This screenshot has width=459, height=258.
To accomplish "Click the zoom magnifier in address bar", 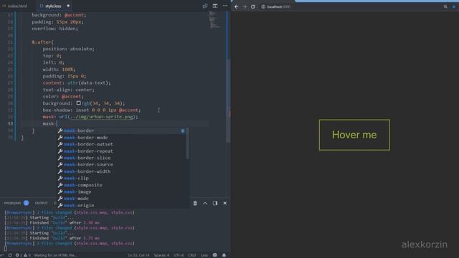I will (x=445, y=6).
